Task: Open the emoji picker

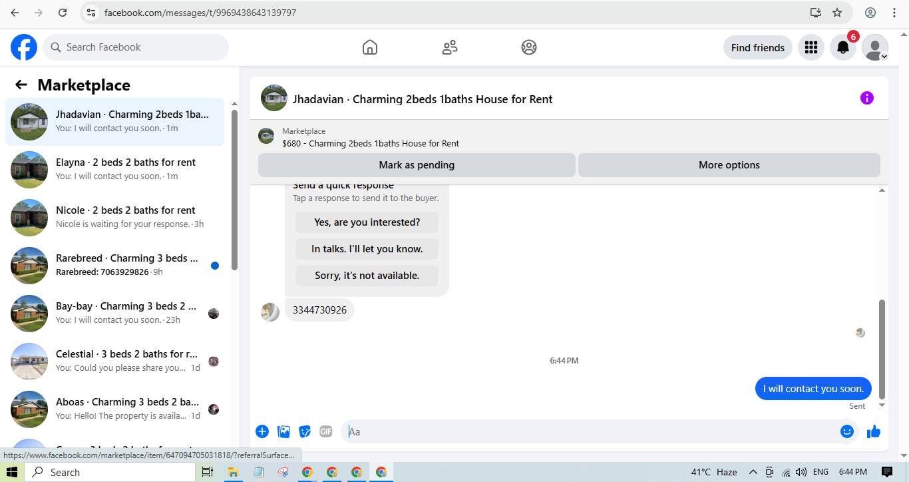Action: click(846, 431)
